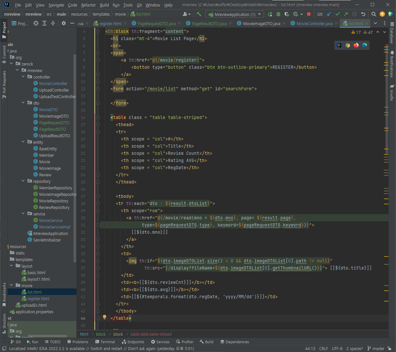This screenshot has width=396, height=352.
Task: Open the Dependencies tool window
Action: pos(235,342)
